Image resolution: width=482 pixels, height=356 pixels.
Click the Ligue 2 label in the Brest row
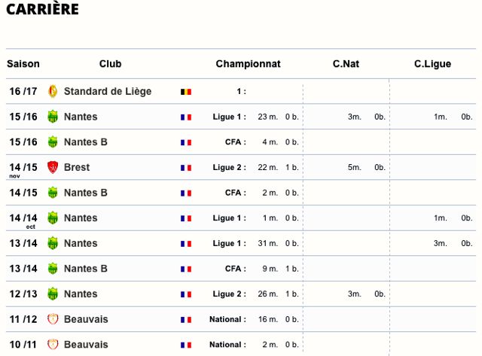click(x=229, y=167)
